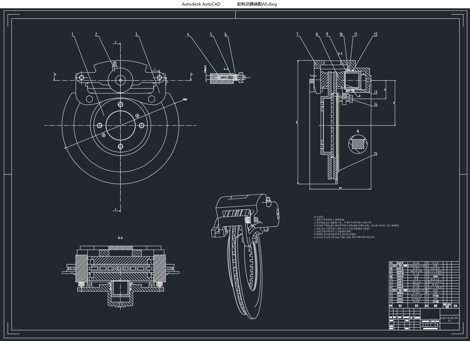
Task: Select callout number 13 beside piston section
Action: [375, 92]
